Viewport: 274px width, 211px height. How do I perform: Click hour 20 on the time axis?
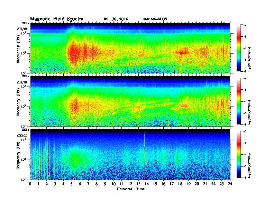point(197,184)
